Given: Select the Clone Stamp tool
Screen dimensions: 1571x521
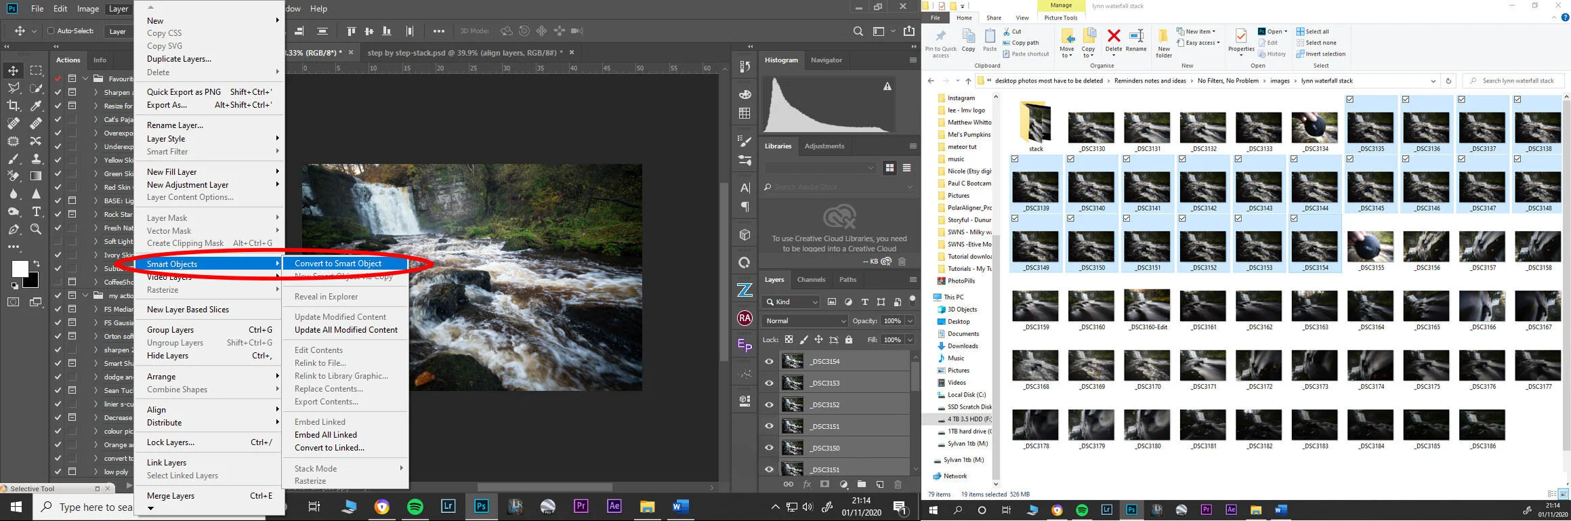Looking at the screenshot, I should click(x=36, y=159).
